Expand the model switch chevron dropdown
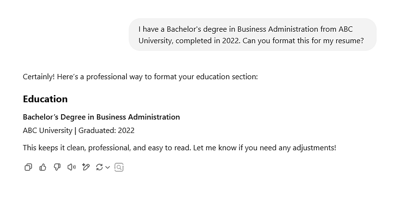 (108, 168)
